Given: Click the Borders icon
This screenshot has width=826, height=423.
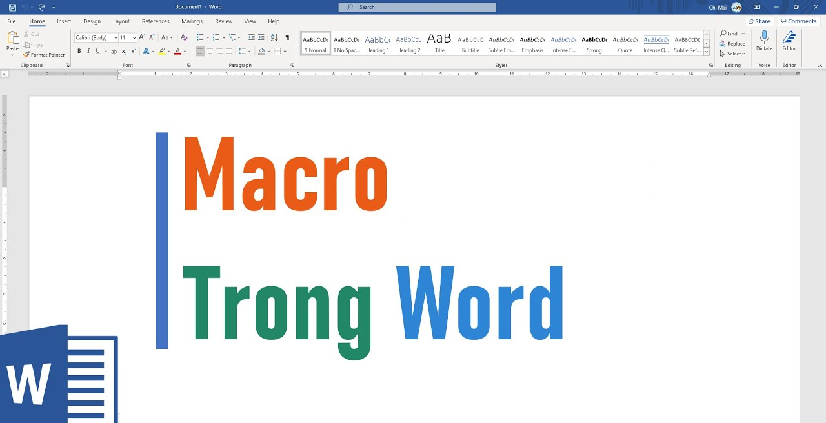Looking at the screenshot, I should click(x=277, y=51).
